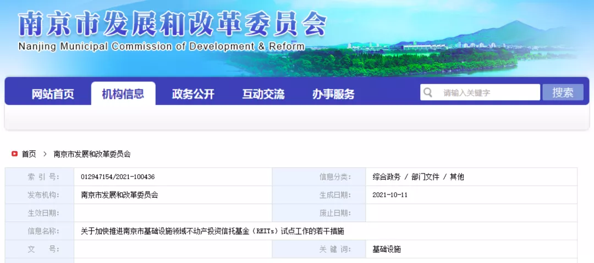The image size is (594, 263).
Task: Click the 南京市发展和改革委员会 site title banner
Action: tap(172, 25)
